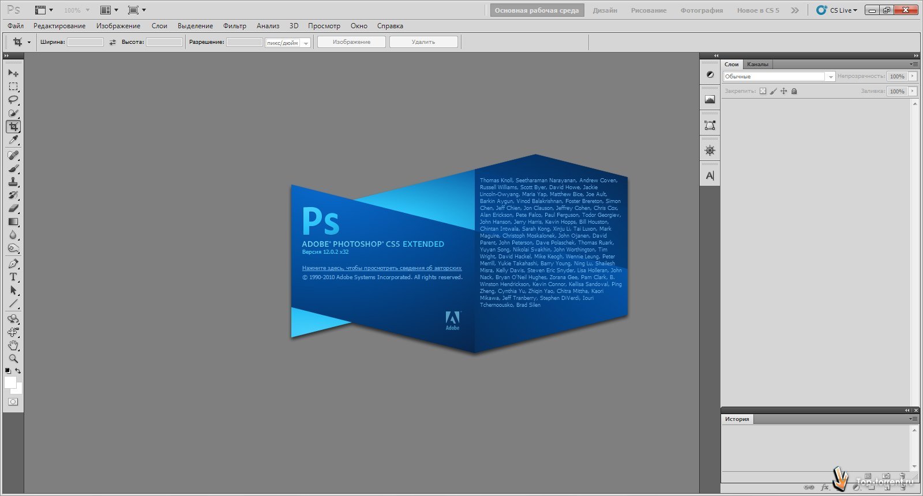The width and height of the screenshot is (923, 496).
Task: Open the Histogram panel icon
Action: point(710,99)
